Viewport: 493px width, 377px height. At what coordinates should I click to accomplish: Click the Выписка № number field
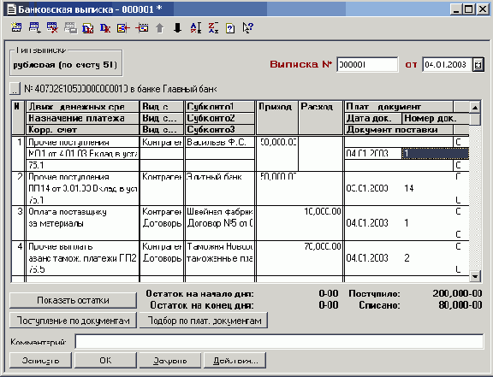pos(367,65)
